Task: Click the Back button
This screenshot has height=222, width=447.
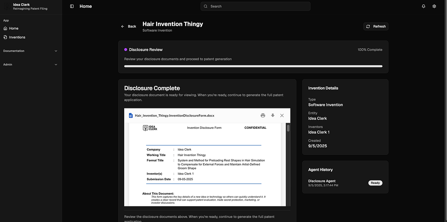Action: [x=129, y=27]
